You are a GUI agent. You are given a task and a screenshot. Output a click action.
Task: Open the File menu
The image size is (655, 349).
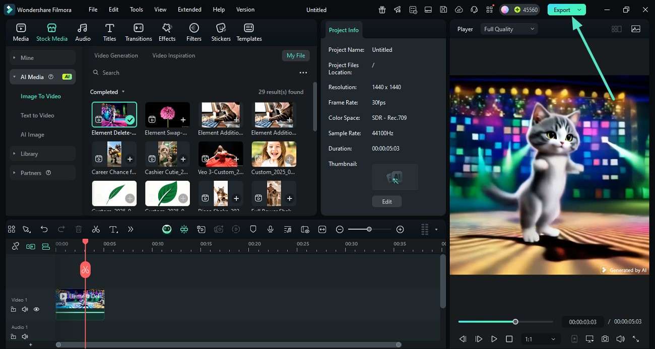[x=93, y=10]
